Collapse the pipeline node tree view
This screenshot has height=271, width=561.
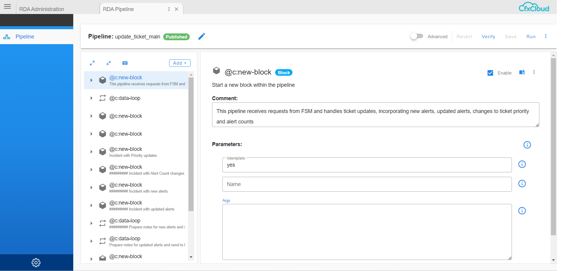109,63
